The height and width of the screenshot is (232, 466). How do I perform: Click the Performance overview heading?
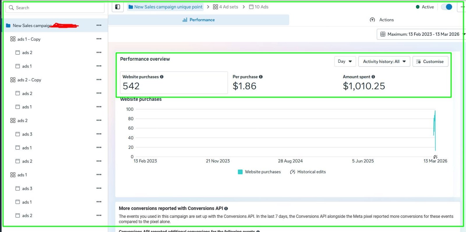pyautogui.click(x=145, y=59)
